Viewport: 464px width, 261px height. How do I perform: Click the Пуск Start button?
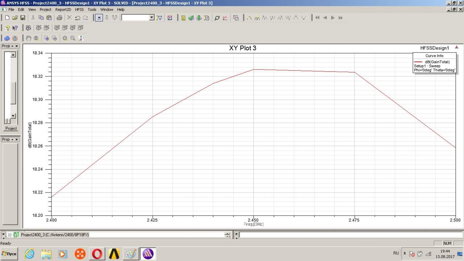10,254
